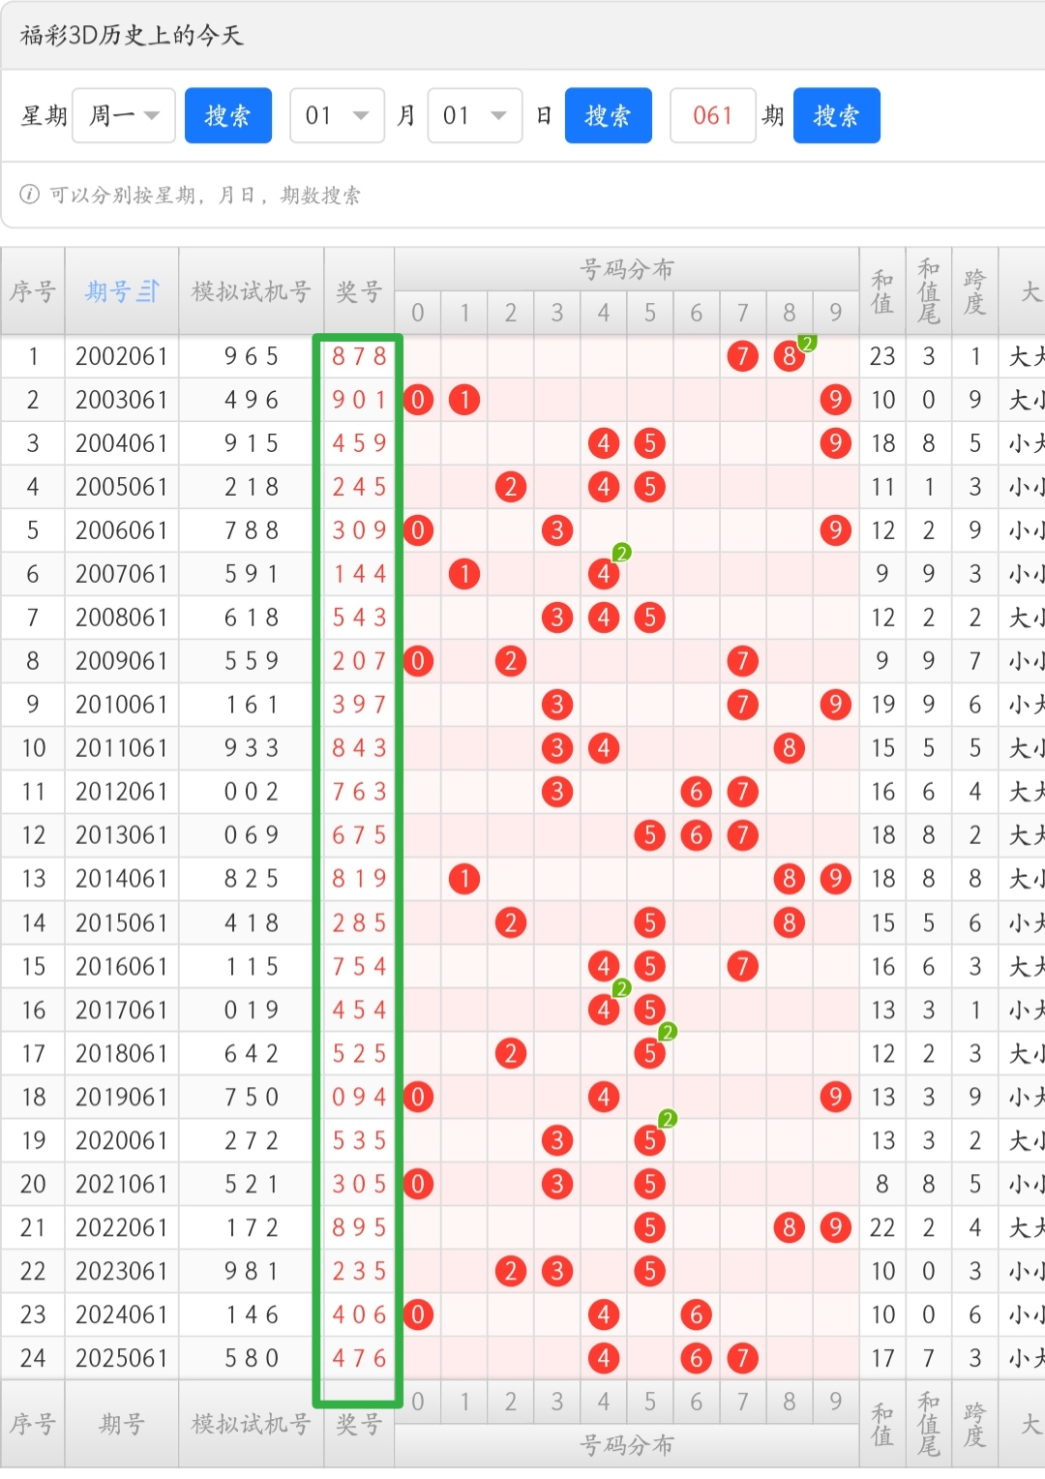Click red ball 5 in row 2008061

(x=650, y=618)
